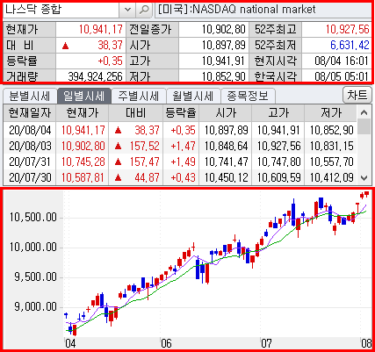Screen dimensions: 375x352
Task: Switch to the 분별시세 tab
Action: [30, 96]
